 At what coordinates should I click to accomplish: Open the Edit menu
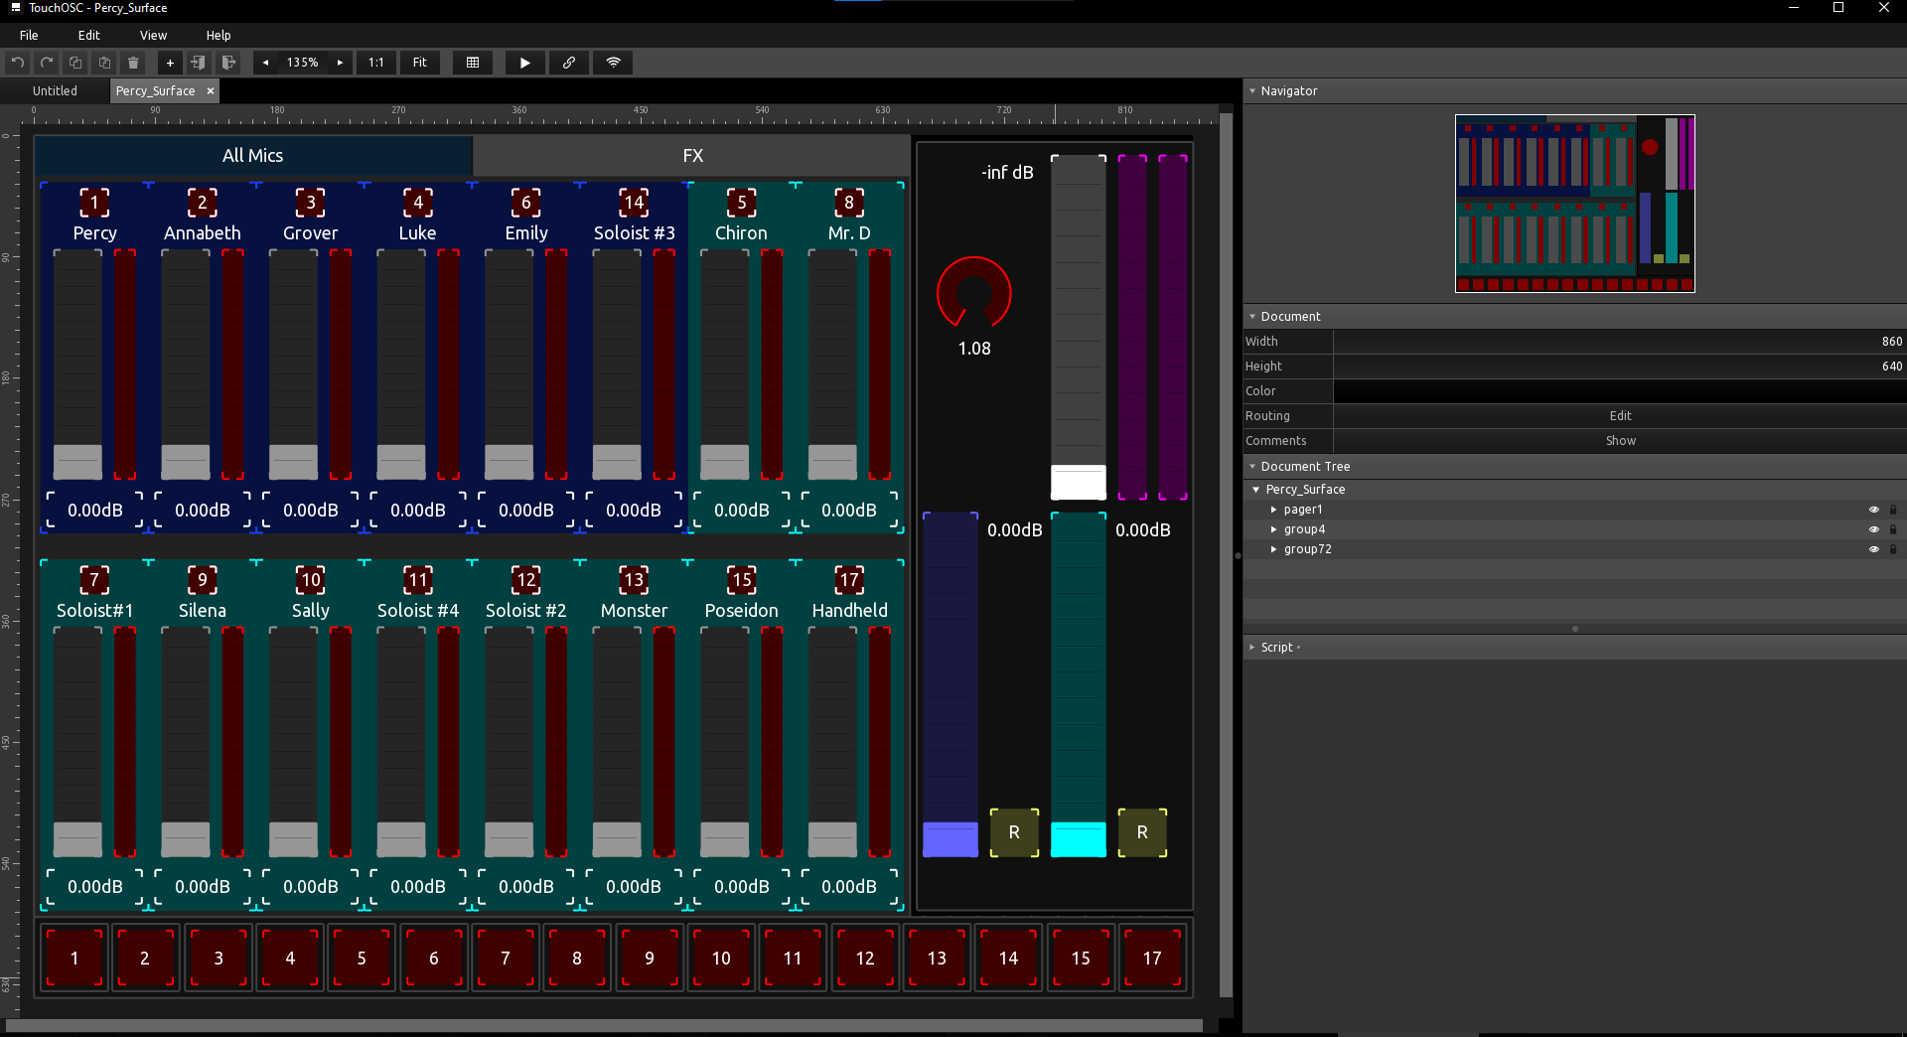click(x=89, y=35)
